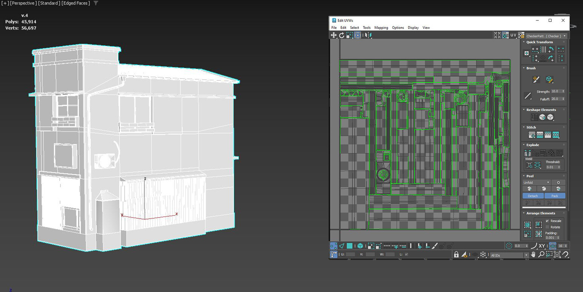Viewport: 583px width, 292px height.
Task: Select Polygon sub-object mode at bottom toolbar
Action: tap(349, 246)
